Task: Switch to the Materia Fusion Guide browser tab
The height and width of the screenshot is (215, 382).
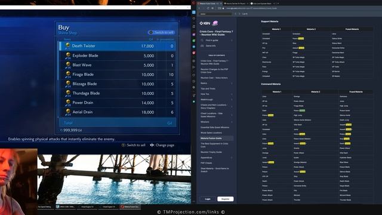Action: (210, 4)
